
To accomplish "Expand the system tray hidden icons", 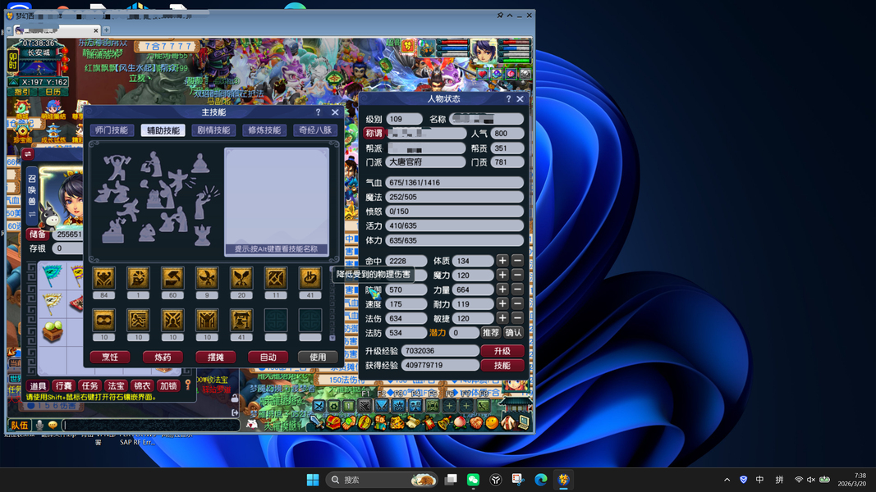I will (x=727, y=480).
